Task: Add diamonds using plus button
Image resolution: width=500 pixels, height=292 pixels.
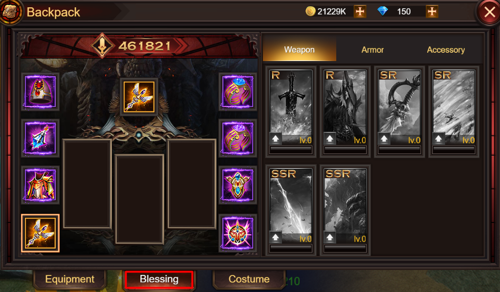Action: pos(432,11)
